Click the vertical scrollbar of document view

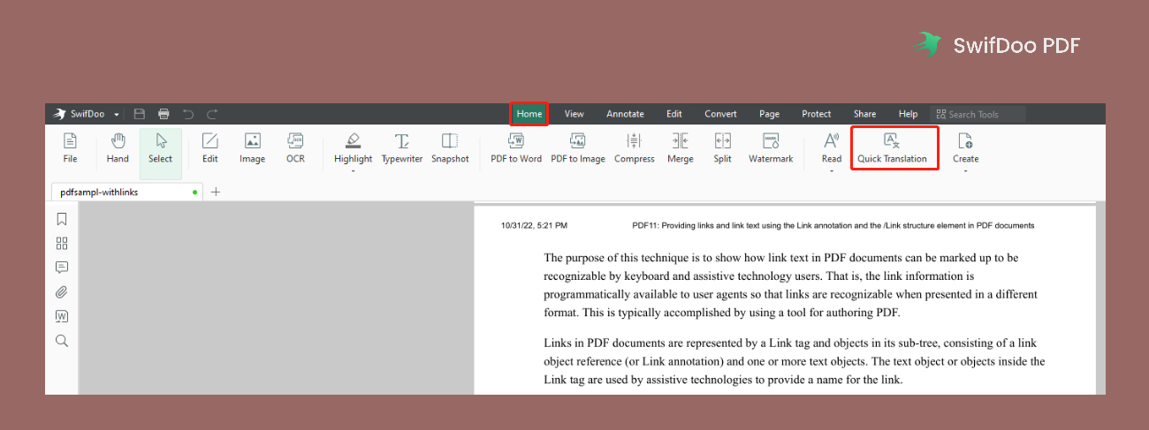coord(1100,298)
